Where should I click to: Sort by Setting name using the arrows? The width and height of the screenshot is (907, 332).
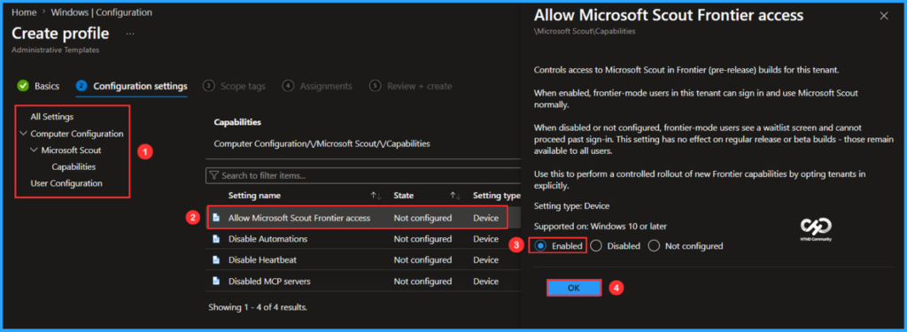pos(376,196)
